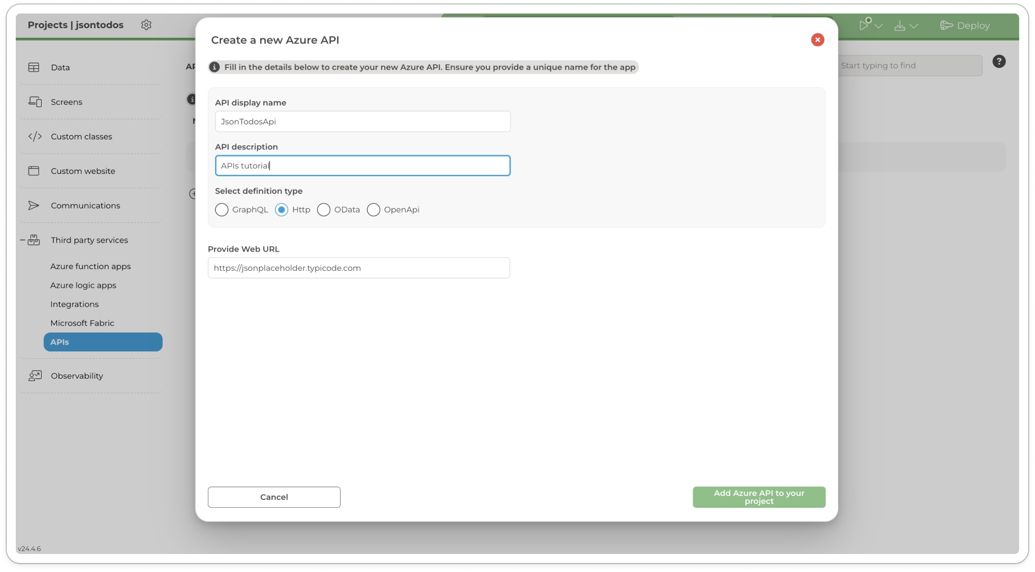Viewport: 1035px width, 572px height.
Task: Expand the run preview dropdown arrow
Action: tap(878, 26)
